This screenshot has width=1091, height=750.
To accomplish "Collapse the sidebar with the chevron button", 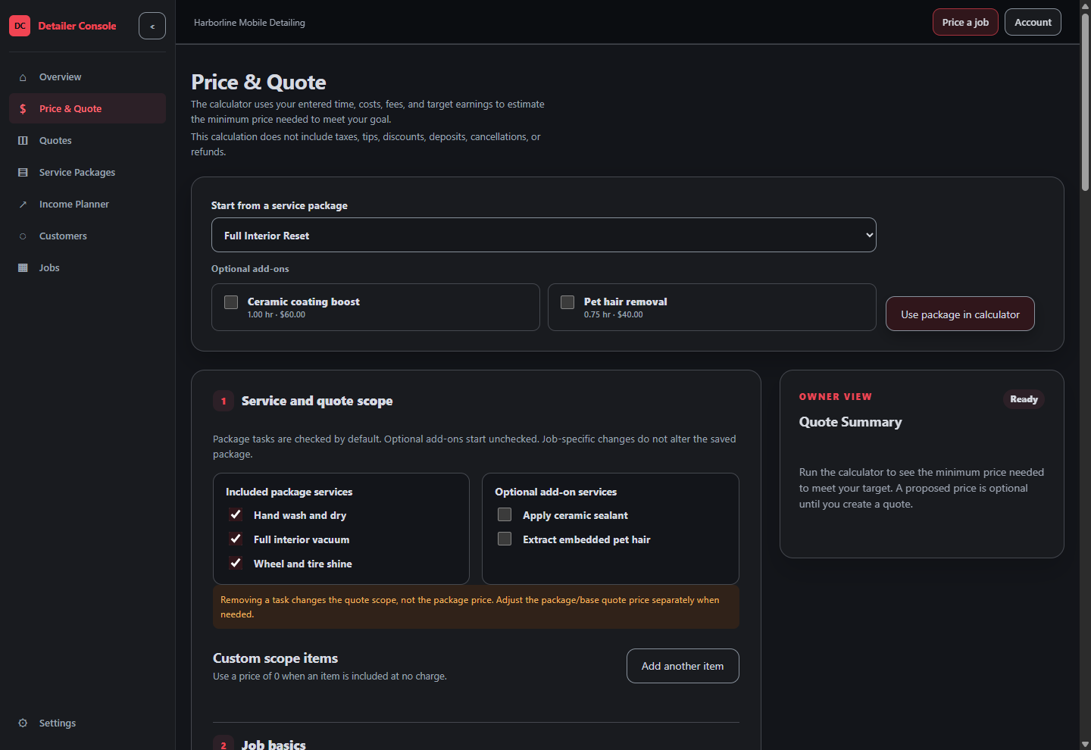I will (152, 26).
